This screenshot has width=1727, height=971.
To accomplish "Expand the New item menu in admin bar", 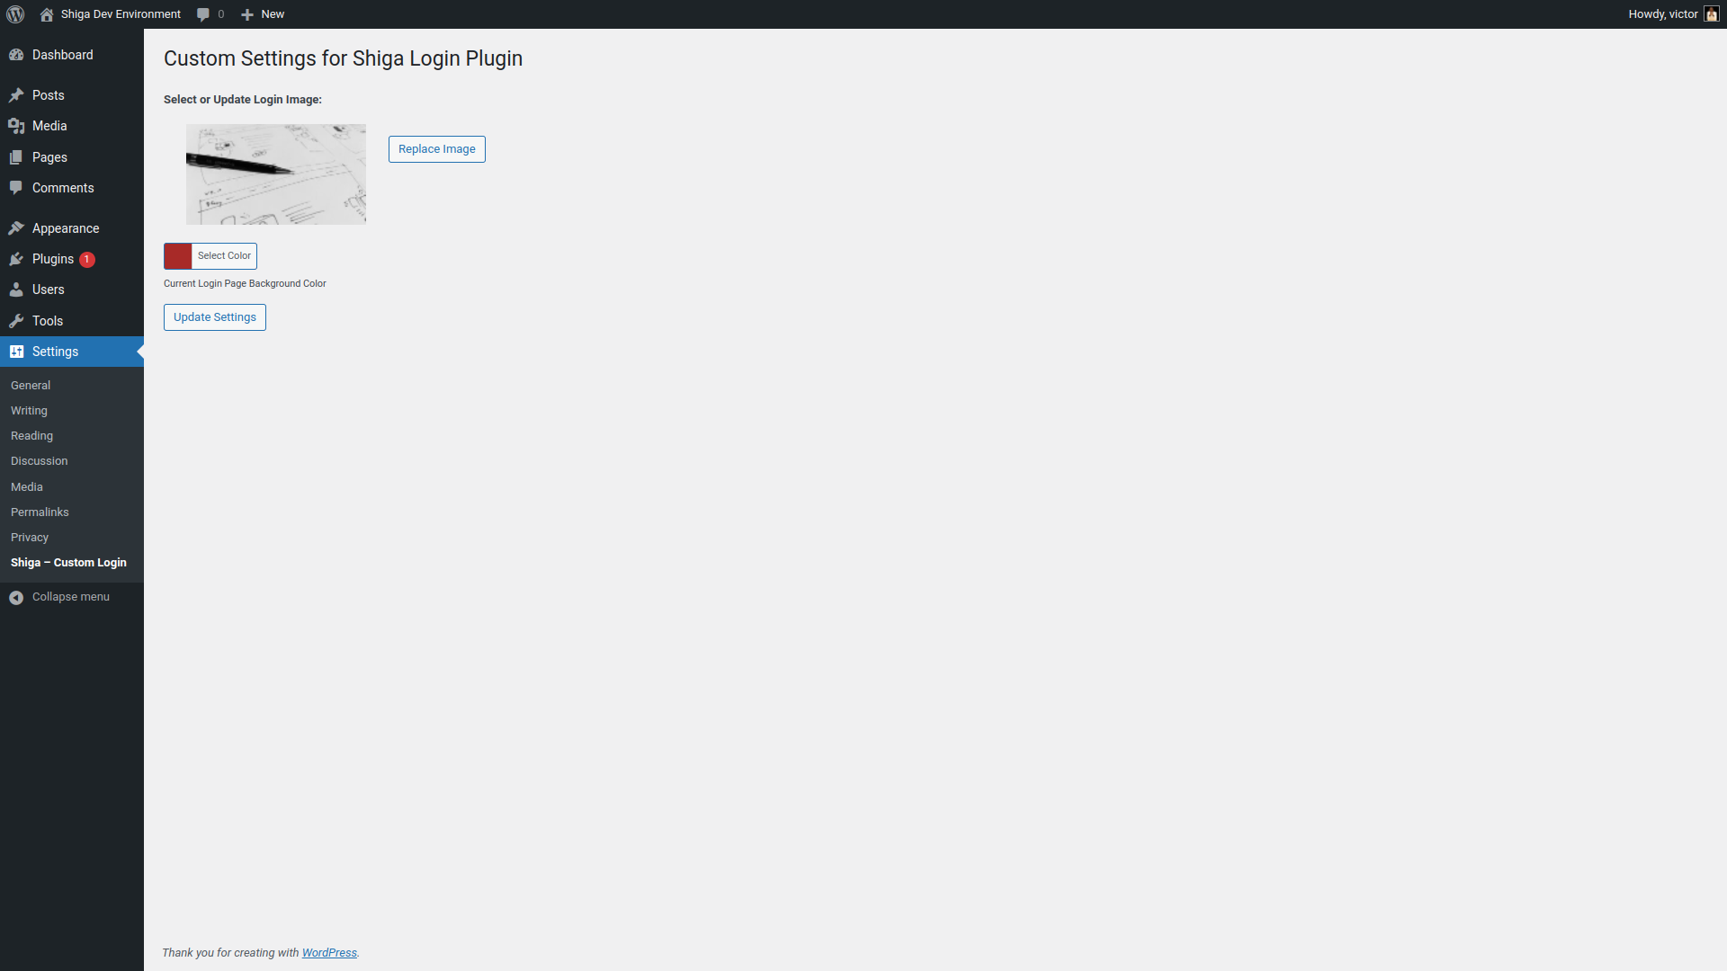I will coord(261,13).
